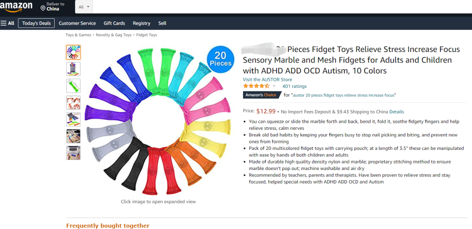Image resolution: width=472 pixels, height=229 pixels.
Task: Select the green fidget toy thumbnail
Action: (73, 86)
